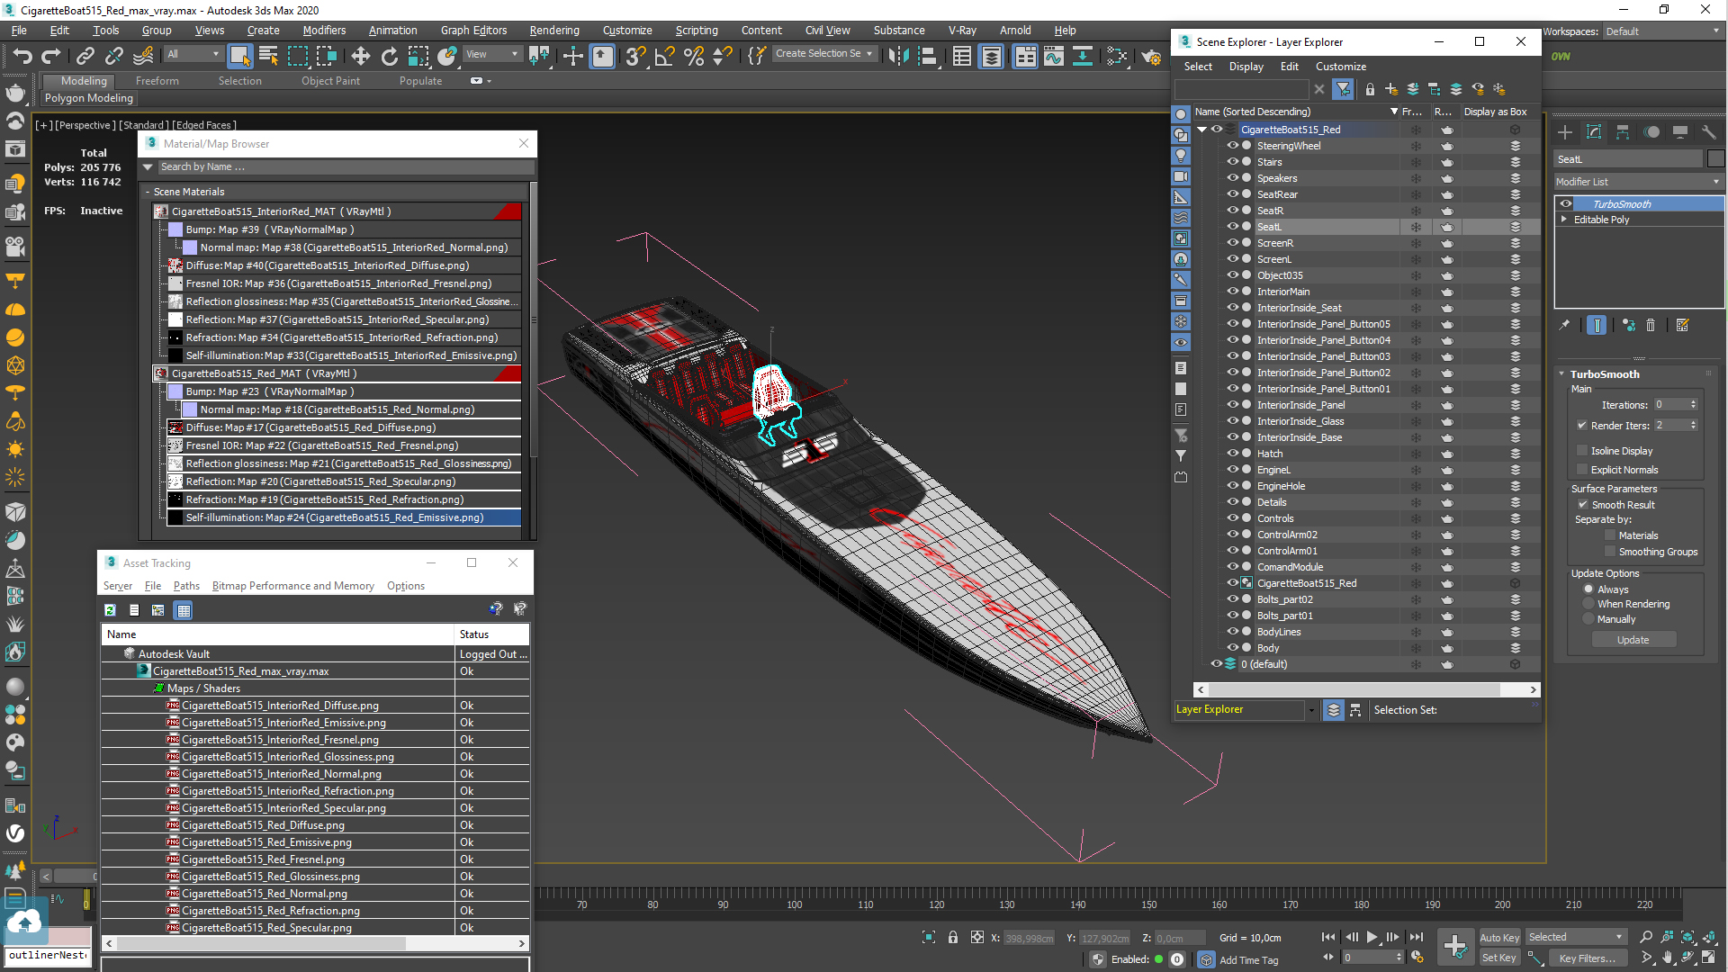Click Remove Modifier trash icon

(1651, 325)
